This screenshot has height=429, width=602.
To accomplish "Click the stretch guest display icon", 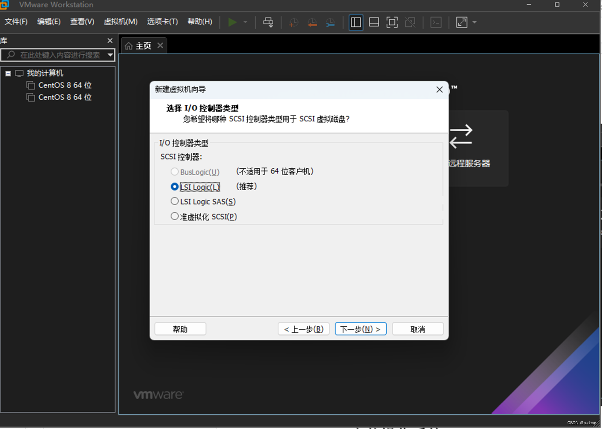I will [462, 22].
